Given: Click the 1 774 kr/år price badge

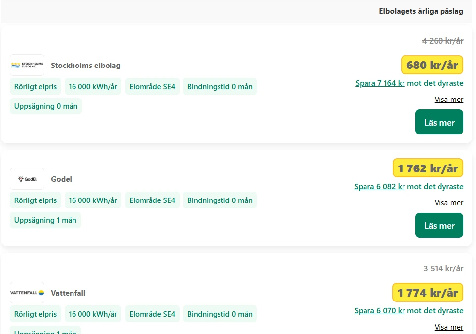Looking at the screenshot, I should point(428,292).
